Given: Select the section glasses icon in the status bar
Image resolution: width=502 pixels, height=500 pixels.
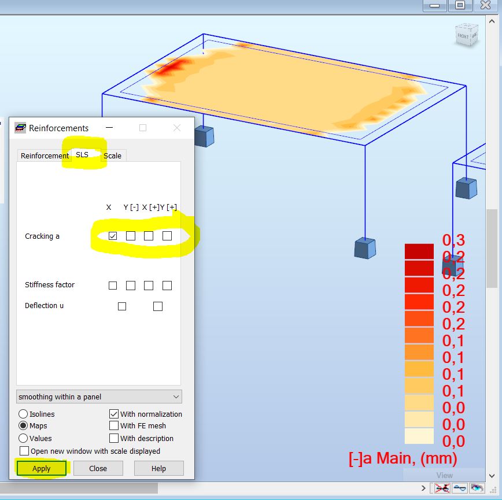Looking at the screenshot, I should [x=459, y=488].
